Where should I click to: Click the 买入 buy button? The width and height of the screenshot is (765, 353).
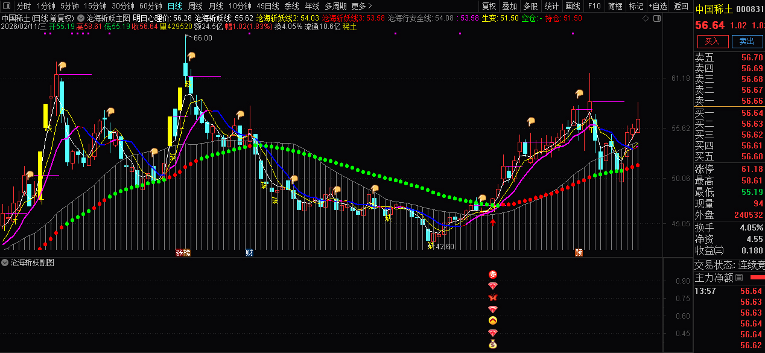click(713, 41)
